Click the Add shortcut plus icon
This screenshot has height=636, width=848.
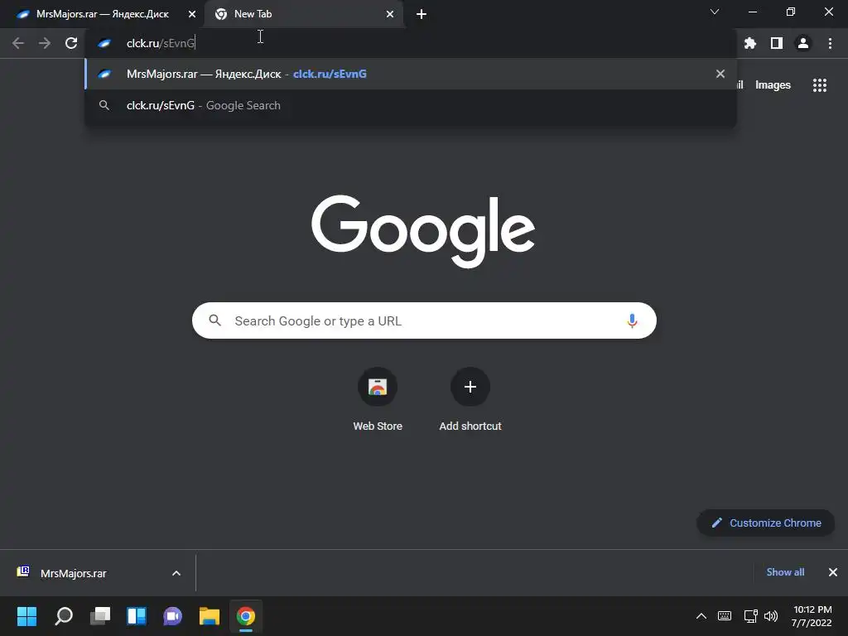[x=470, y=387]
